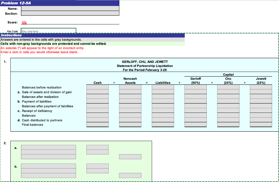Select Jewett cell for Balances after payment of liabilities
The width and height of the screenshot is (279, 182).
pos(261,106)
